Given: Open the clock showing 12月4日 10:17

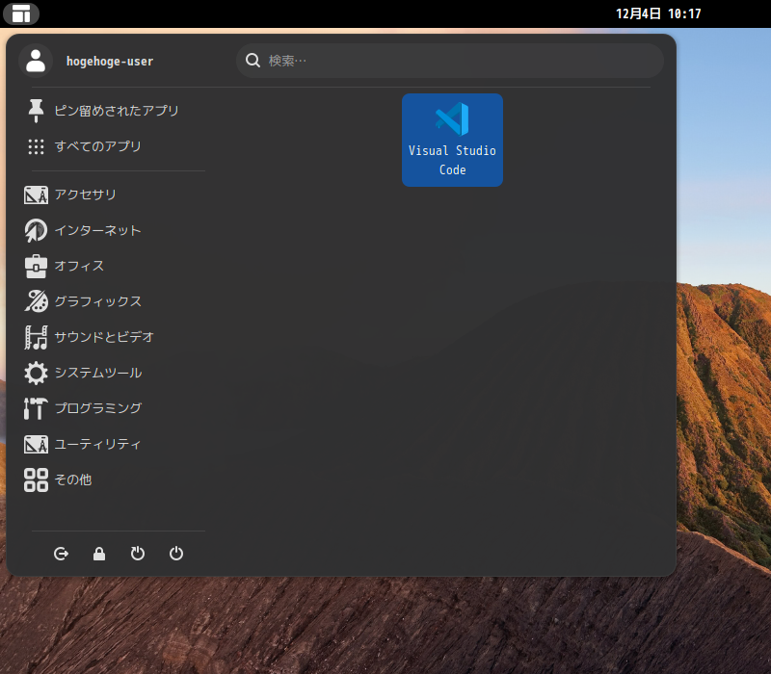Looking at the screenshot, I should coord(658,13).
